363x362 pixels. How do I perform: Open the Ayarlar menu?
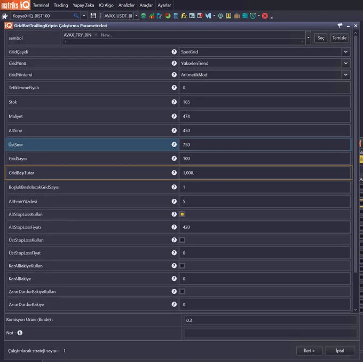164,5
